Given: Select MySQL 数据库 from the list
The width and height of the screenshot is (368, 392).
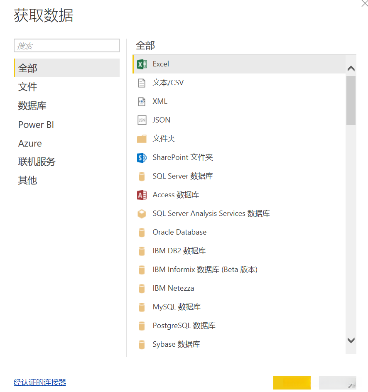Looking at the screenshot, I should tap(177, 307).
